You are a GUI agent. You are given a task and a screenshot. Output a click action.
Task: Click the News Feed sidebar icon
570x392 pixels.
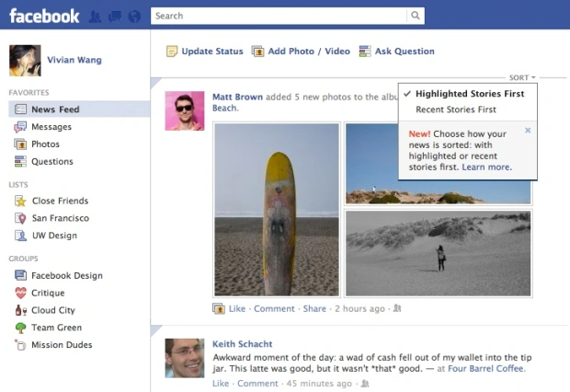[20, 110]
